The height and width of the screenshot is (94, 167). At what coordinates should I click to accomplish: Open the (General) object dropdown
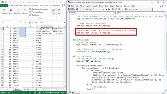pos(115,13)
